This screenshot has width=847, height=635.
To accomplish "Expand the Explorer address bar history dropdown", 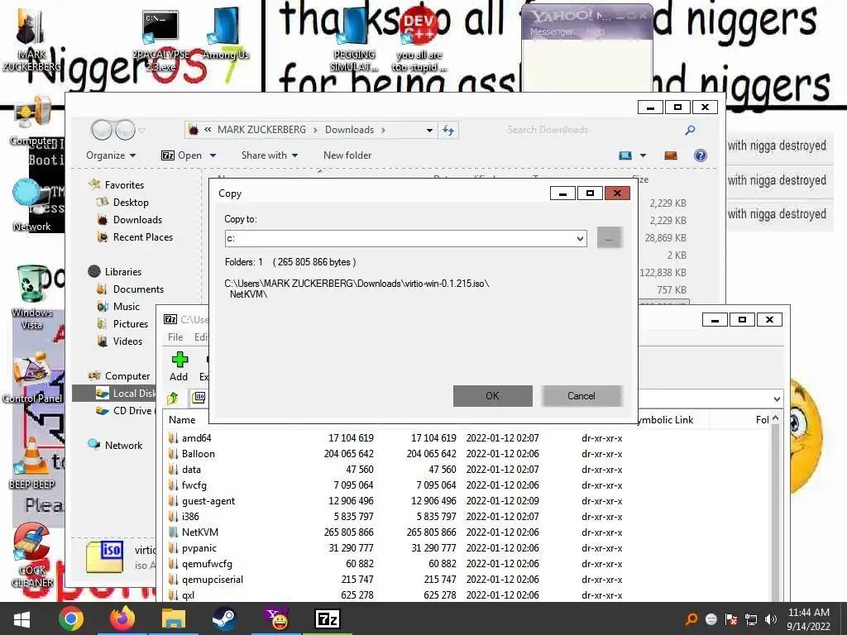I will (x=429, y=130).
